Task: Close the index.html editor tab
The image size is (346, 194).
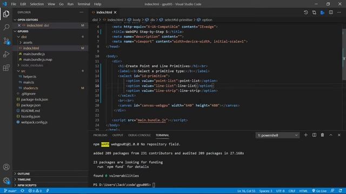Action: point(115,12)
